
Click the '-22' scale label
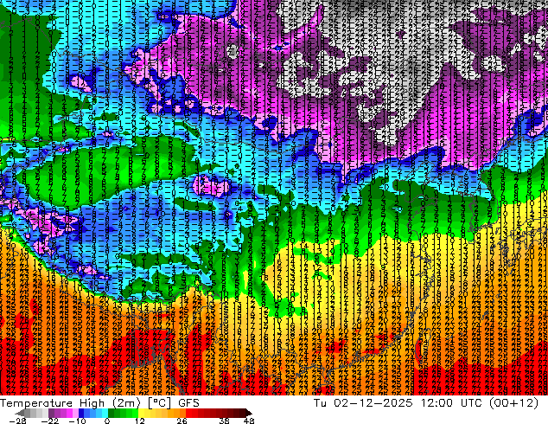50,421
